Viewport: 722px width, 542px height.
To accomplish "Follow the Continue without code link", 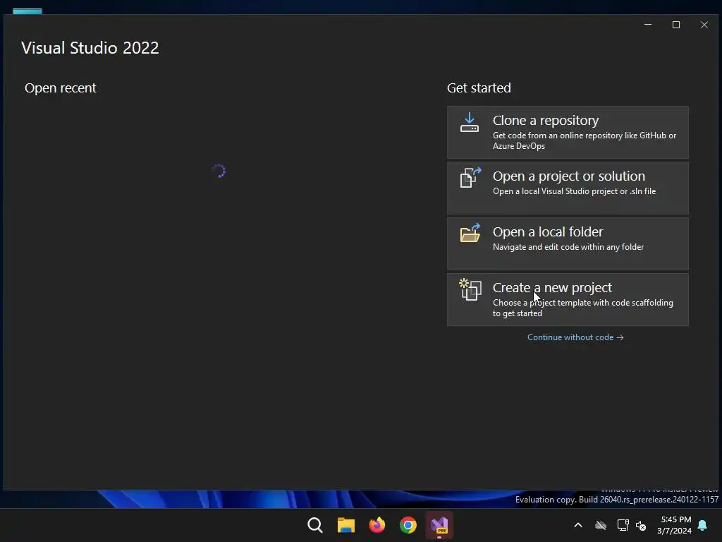I will click(x=575, y=337).
